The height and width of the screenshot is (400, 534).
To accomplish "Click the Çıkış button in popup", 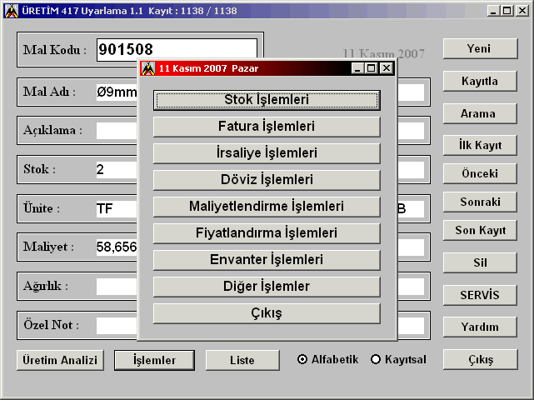I will tap(267, 313).
